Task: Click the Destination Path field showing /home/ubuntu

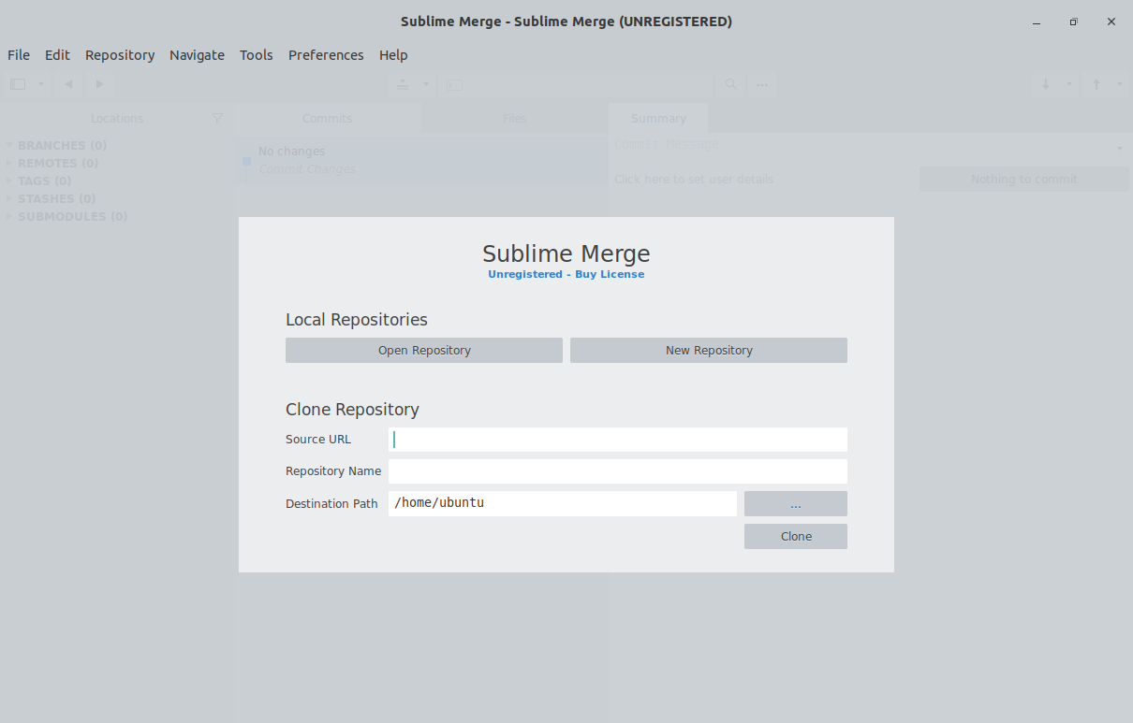Action: [x=563, y=503]
